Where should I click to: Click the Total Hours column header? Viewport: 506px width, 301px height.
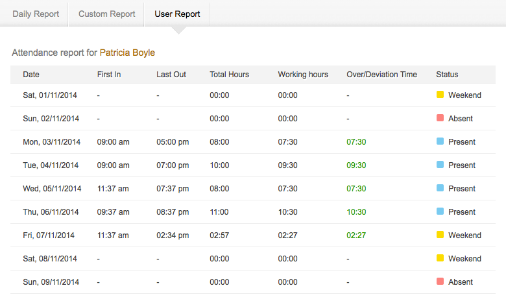point(229,75)
